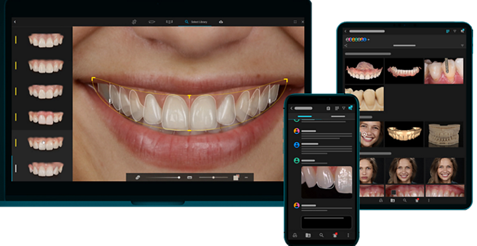The image size is (477, 246).
Task: Open the chat icon with badge on tablet
Action: [462, 30]
